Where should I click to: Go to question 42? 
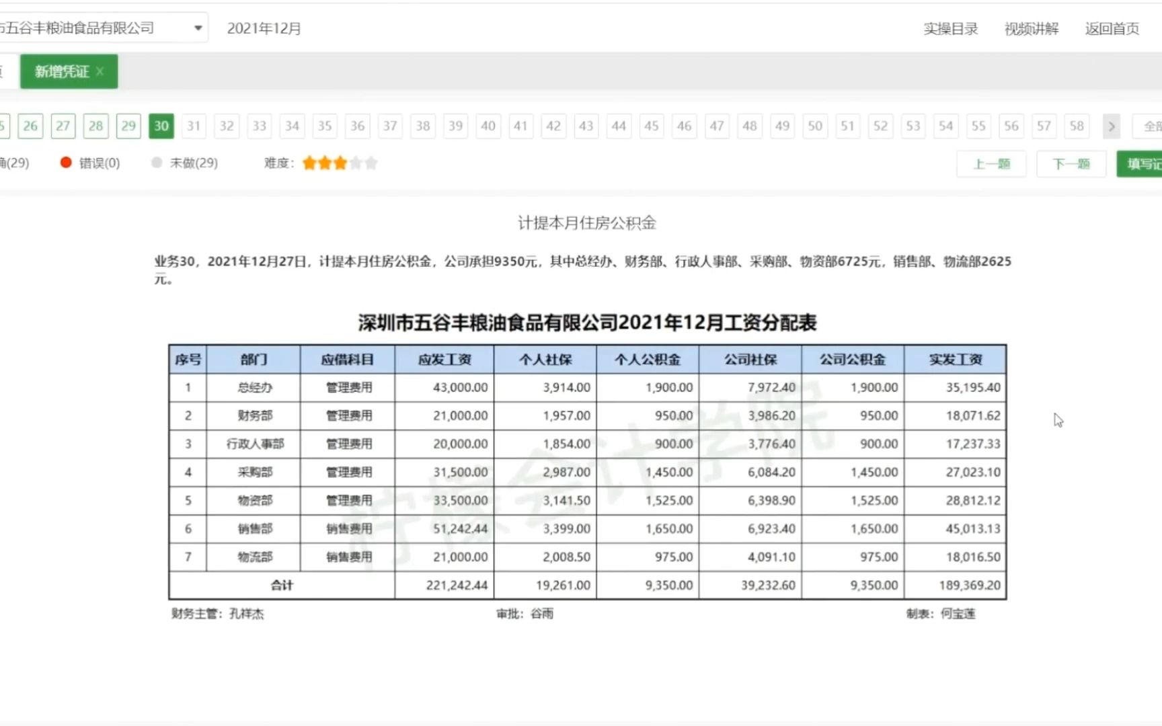pos(553,126)
